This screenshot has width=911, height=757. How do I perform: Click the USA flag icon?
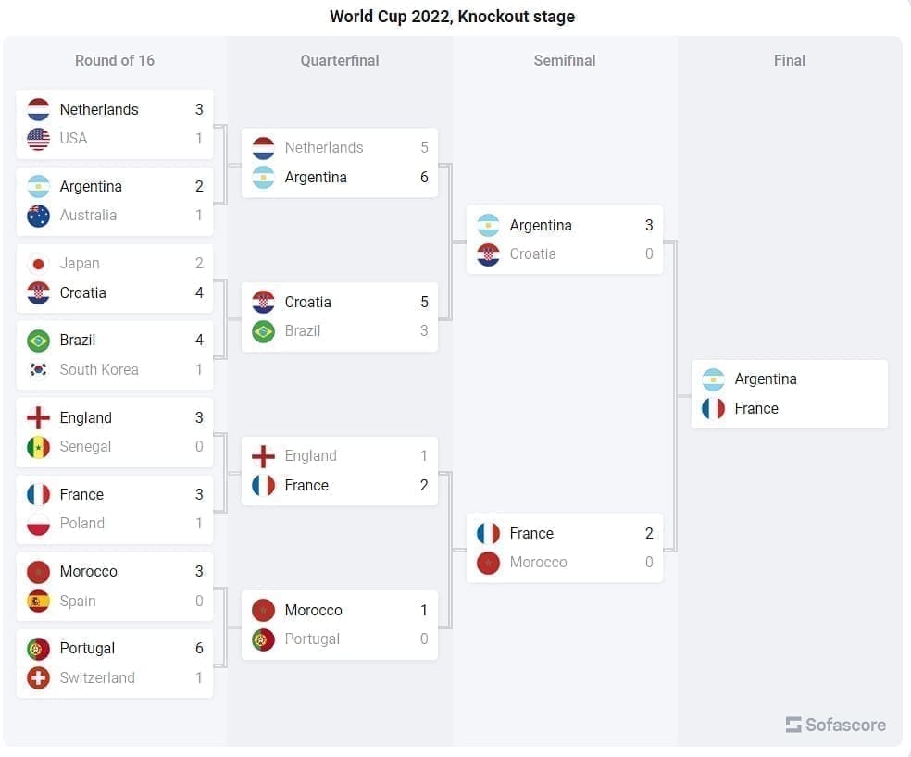(38, 139)
